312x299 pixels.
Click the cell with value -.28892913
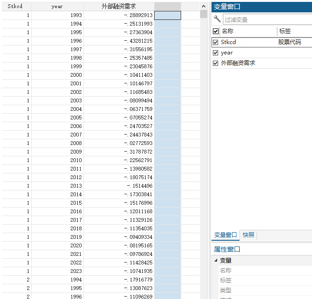[119, 15]
